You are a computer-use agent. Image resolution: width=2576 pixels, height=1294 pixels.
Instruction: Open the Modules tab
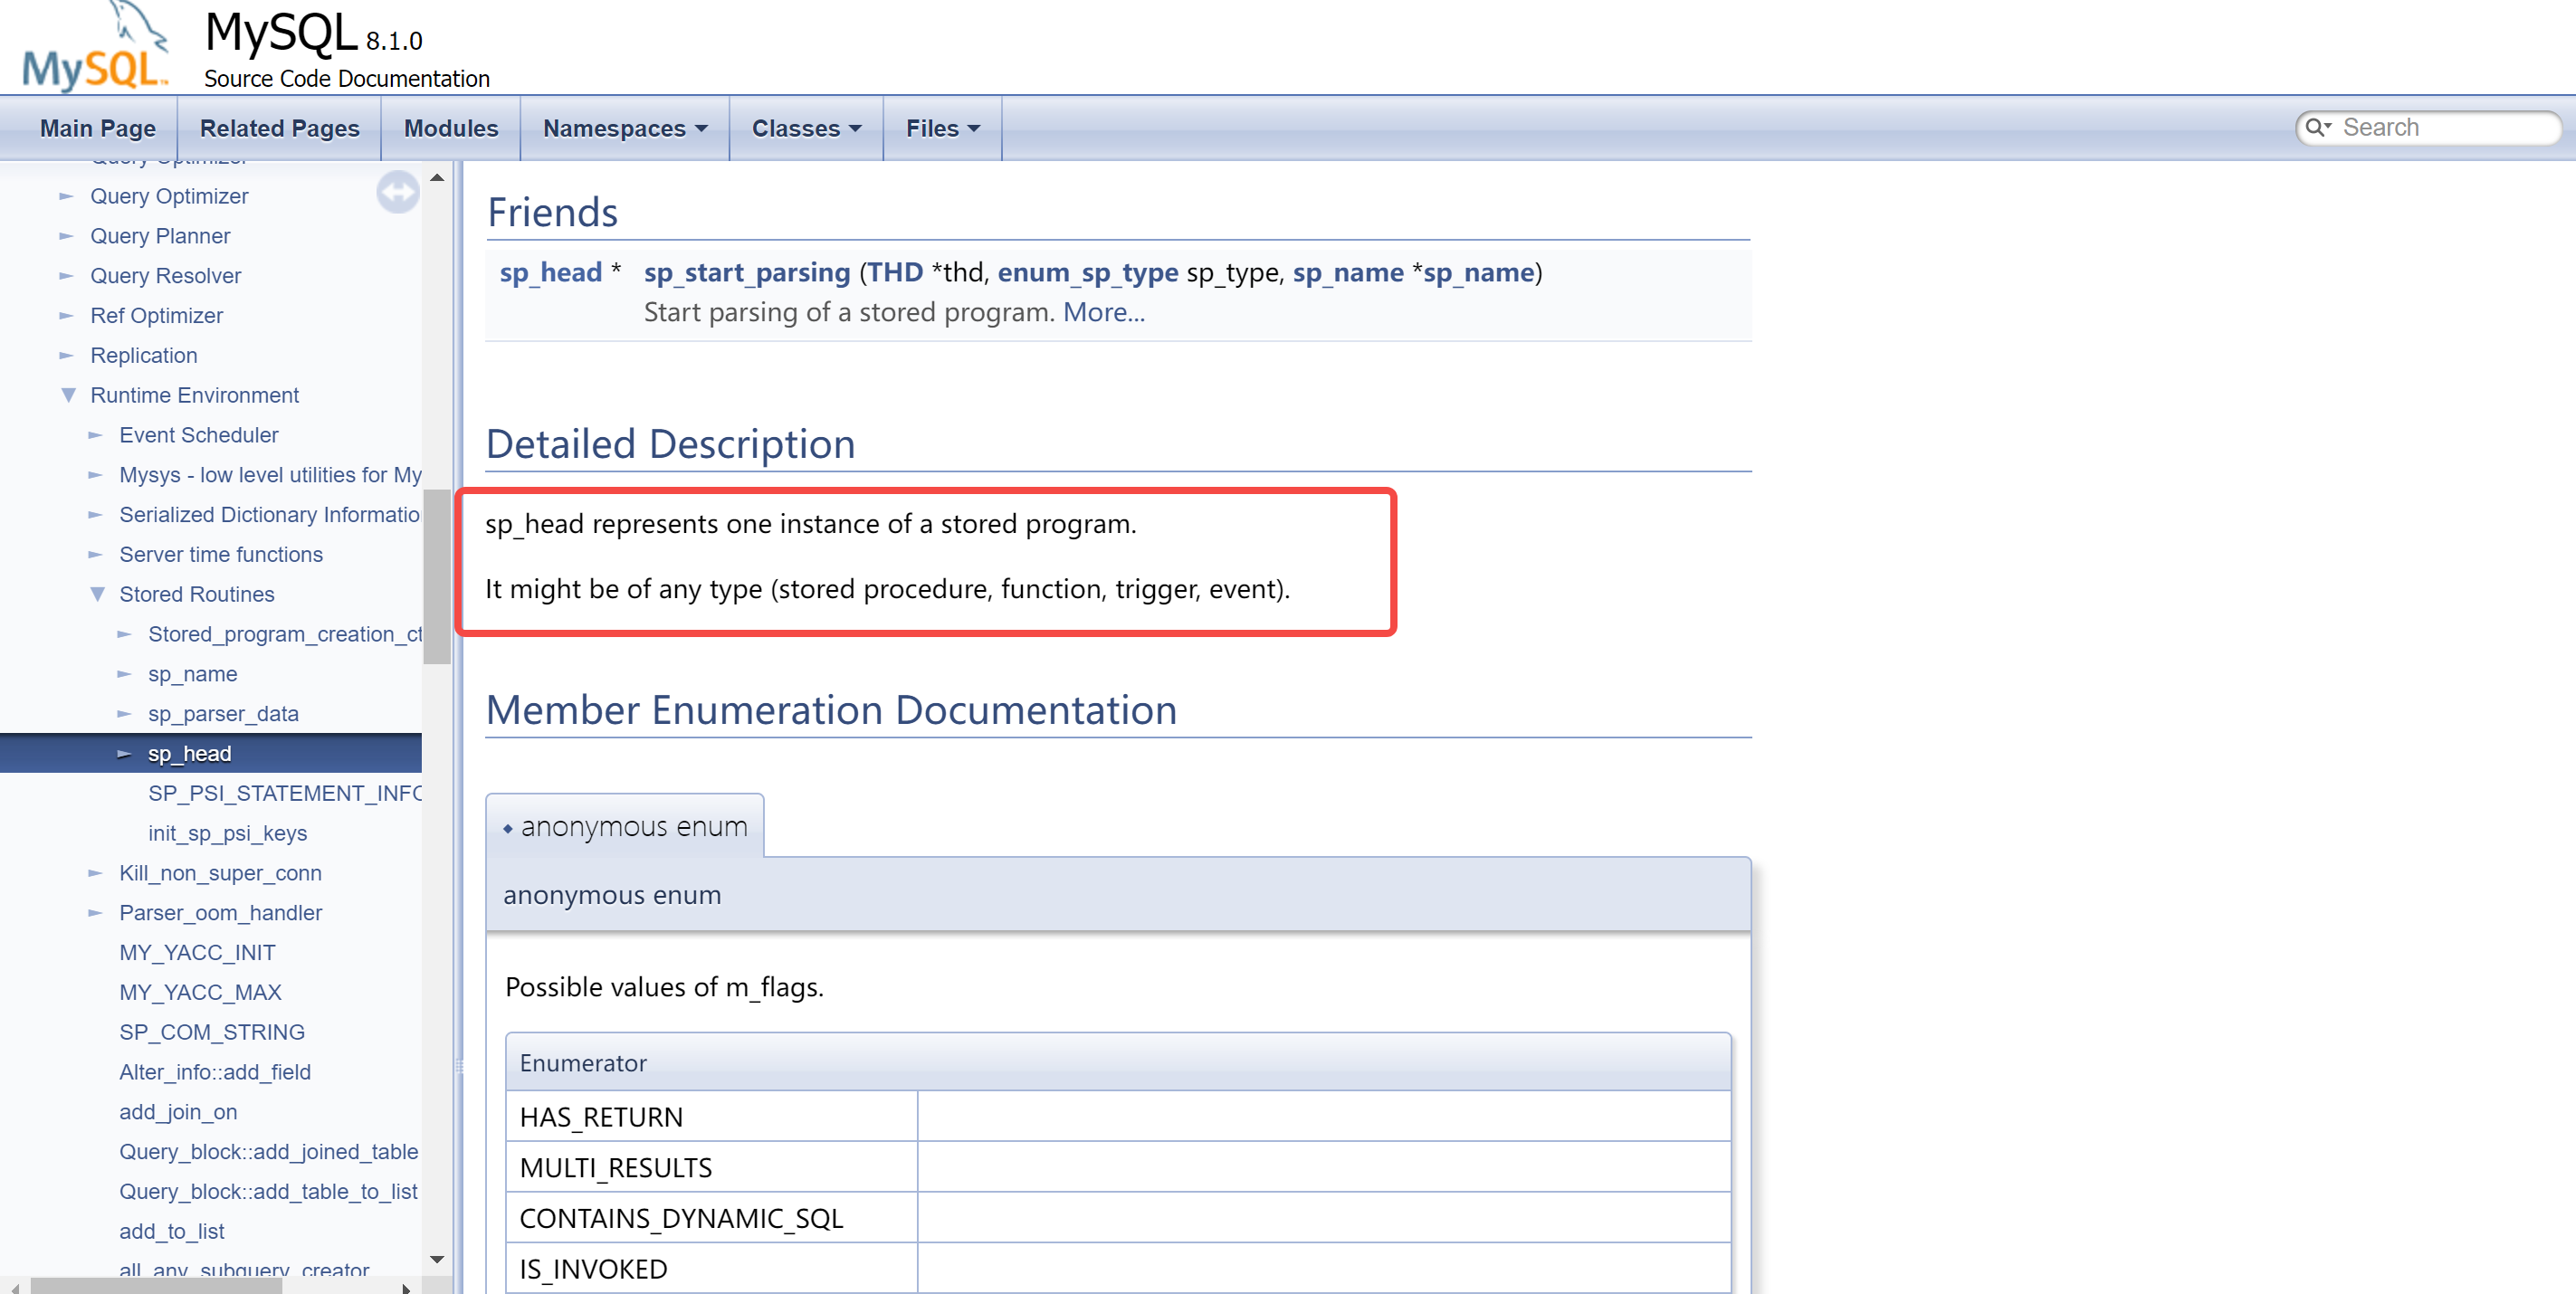click(x=451, y=129)
